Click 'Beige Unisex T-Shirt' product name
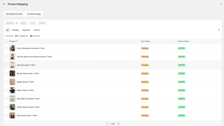This screenshot has width=224, height=126. [x=25, y=82]
